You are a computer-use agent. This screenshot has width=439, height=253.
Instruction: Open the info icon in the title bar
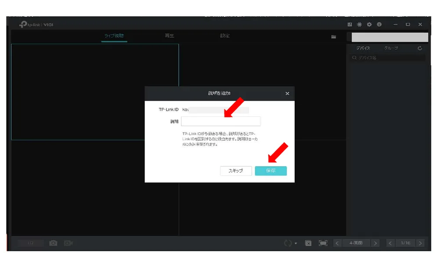(x=379, y=24)
